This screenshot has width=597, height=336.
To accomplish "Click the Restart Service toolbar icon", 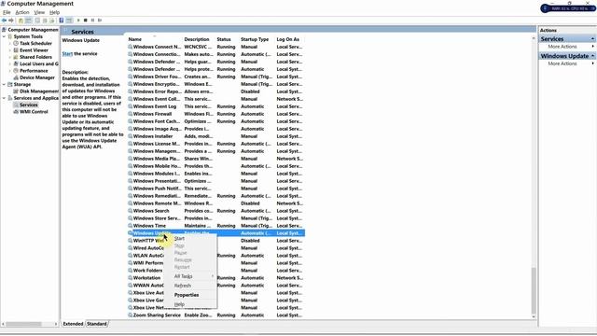I will [x=100, y=21].
